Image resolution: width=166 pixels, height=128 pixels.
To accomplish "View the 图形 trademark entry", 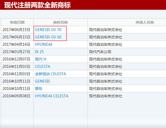I will click(39, 89).
